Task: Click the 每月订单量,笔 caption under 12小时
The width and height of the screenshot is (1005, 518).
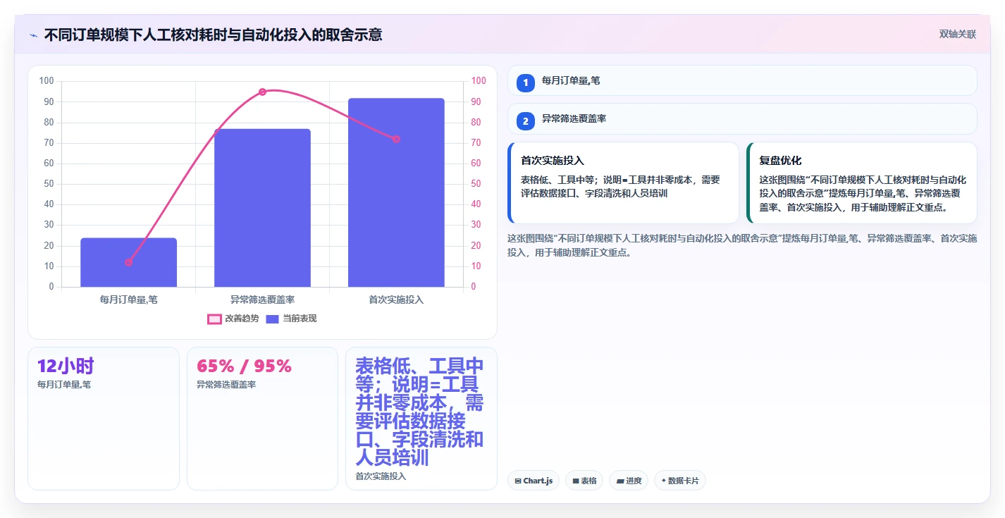Action: coord(64,385)
